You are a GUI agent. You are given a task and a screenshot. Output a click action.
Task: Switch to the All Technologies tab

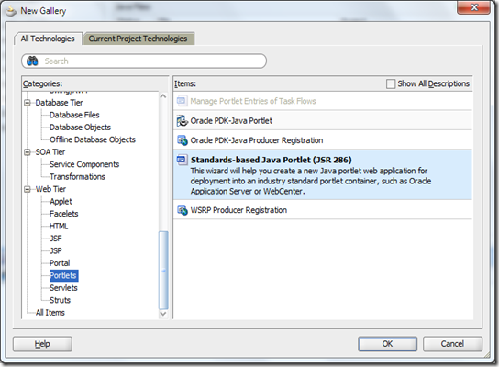coord(48,39)
